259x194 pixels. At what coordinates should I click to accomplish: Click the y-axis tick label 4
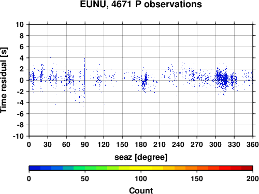(x=22, y=58)
